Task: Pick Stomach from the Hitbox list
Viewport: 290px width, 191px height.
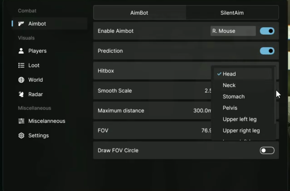Action: pyautogui.click(x=234, y=97)
